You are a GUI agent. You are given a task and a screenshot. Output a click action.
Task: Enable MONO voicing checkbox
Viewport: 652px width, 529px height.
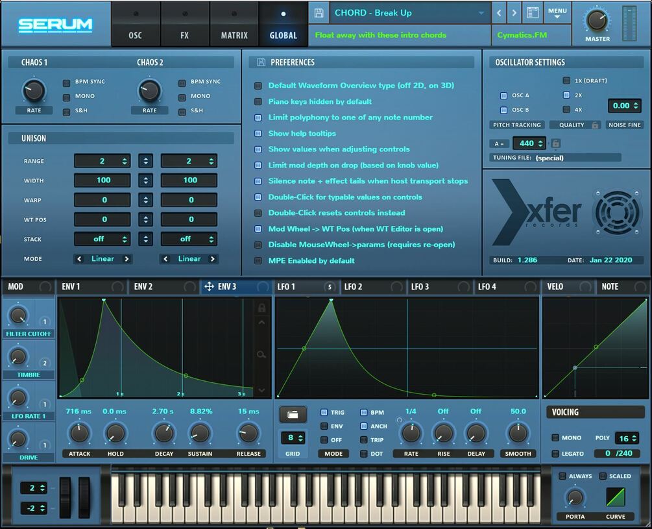pyautogui.click(x=555, y=437)
